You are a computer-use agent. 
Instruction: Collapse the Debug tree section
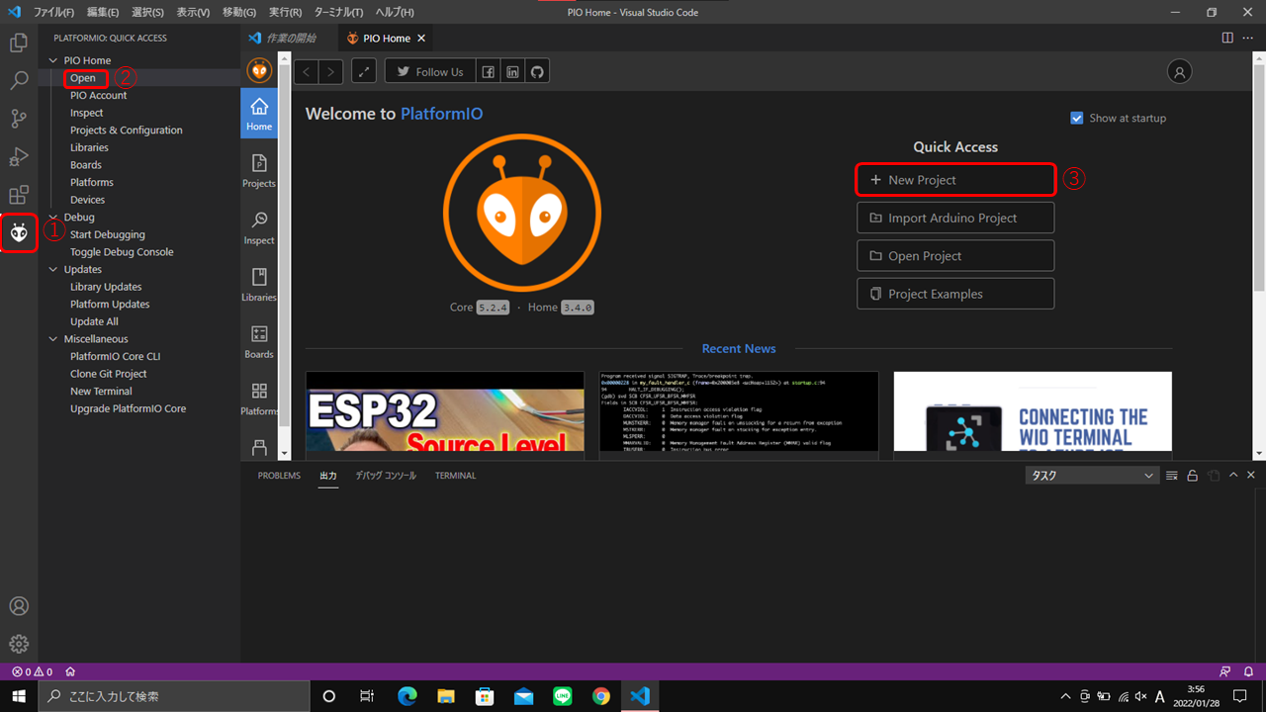click(x=53, y=217)
